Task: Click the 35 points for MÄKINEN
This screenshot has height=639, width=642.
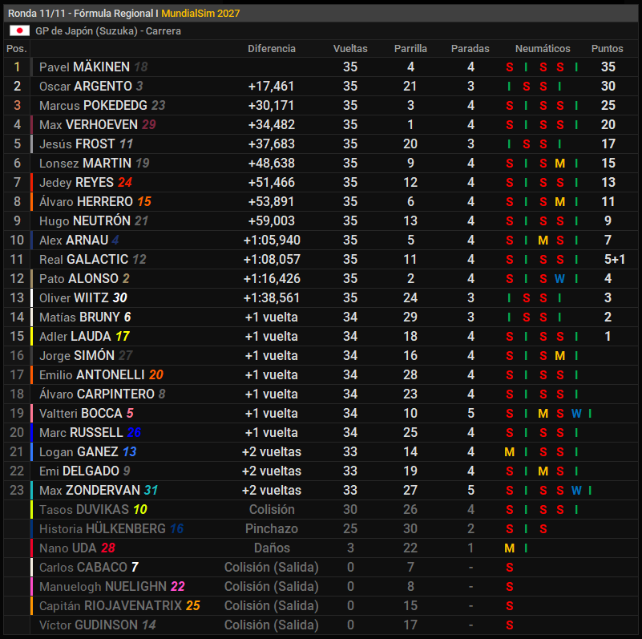Action: pos(608,67)
